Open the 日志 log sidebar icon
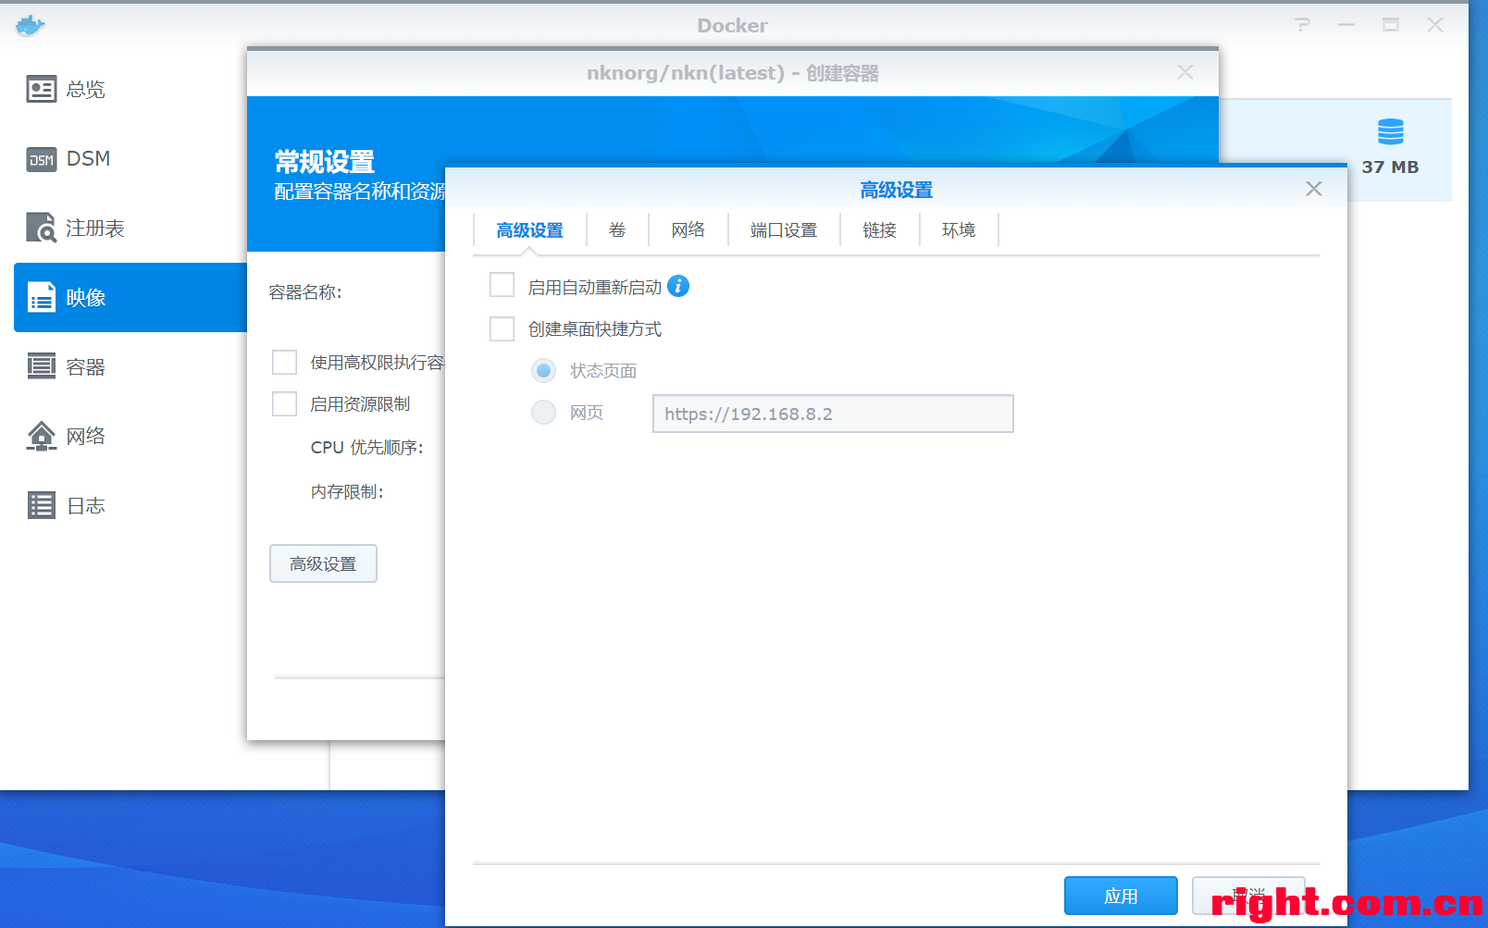 [x=41, y=505]
